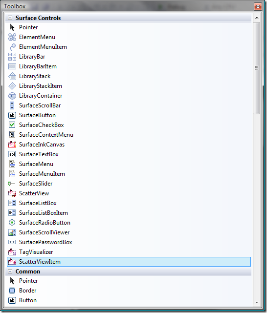This screenshot has height=313, width=267.
Task: Select the SurfaceInkCanvas icon
Action: pos(12,145)
